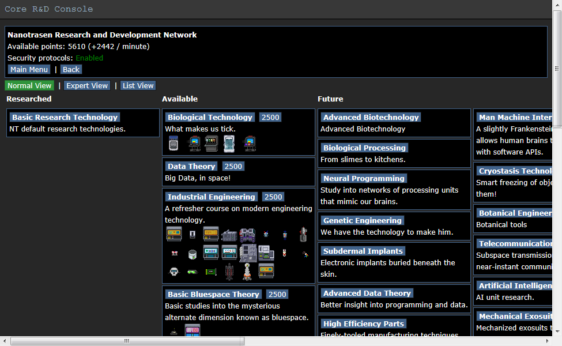The image size is (562, 346).
Task: Click the white analyzer machine icon under Biological Technology
Action: (173, 144)
